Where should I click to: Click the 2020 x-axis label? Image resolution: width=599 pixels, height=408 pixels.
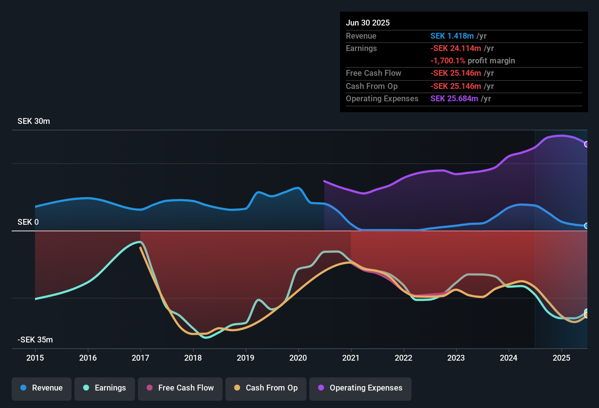pyautogui.click(x=298, y=358)
